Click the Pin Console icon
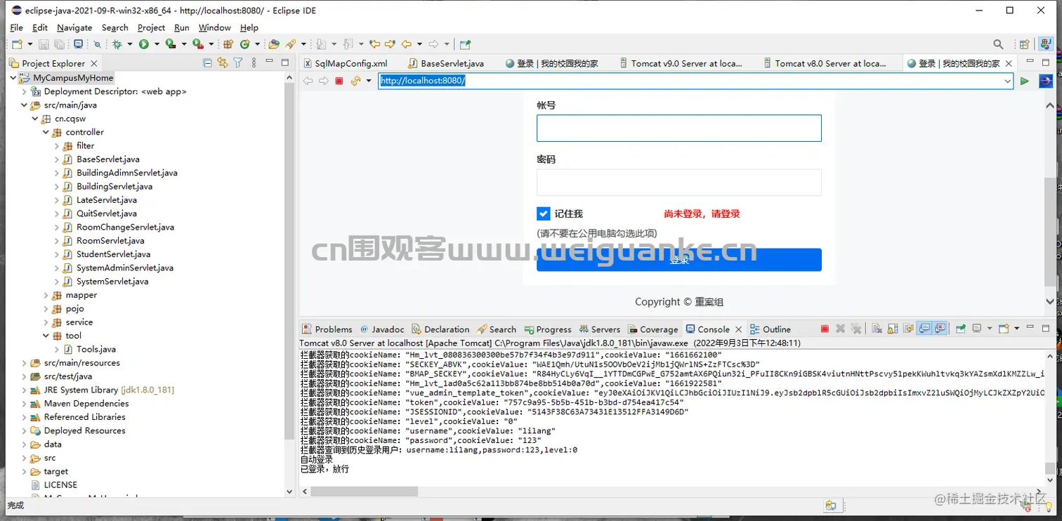 pos(960,329)
